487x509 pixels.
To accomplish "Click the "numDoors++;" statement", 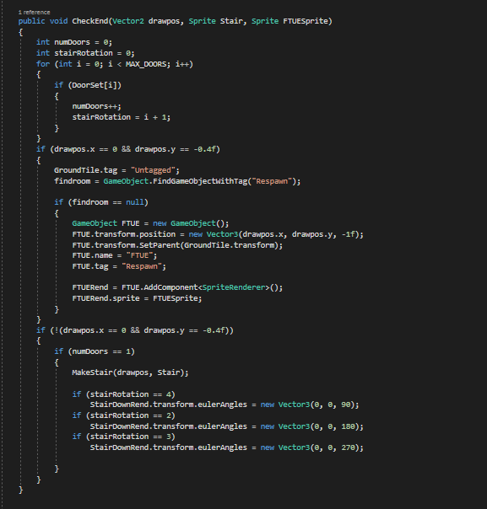I will coord(96,106).
